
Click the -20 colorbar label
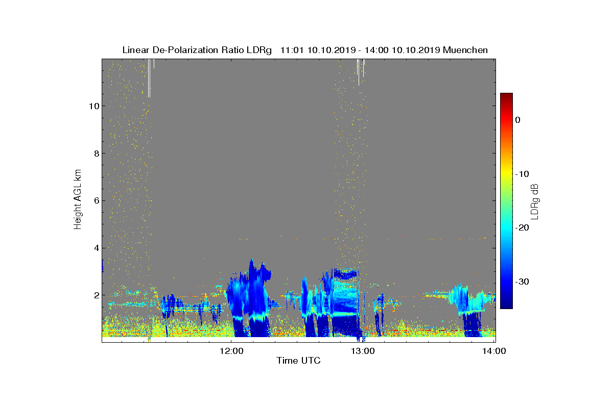(x=522, y=228)
